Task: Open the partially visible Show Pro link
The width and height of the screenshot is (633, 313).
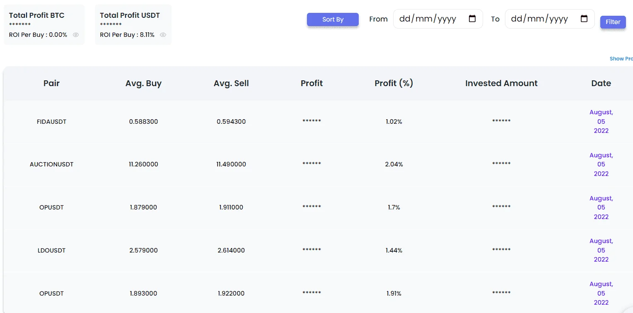Action: pos(621,59)
